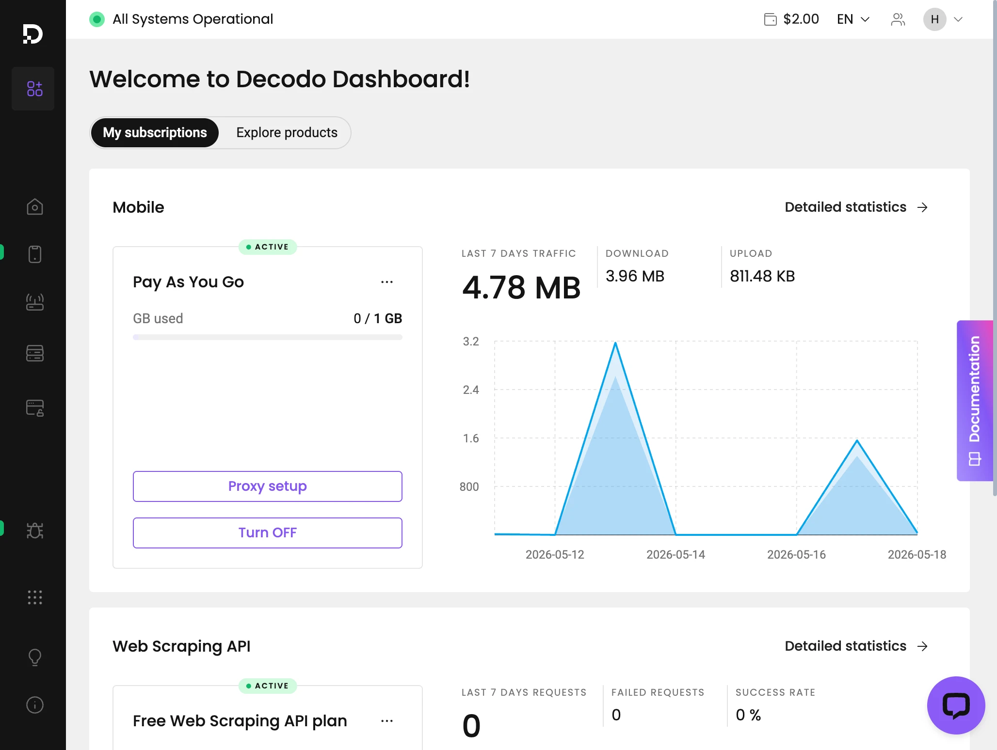Open the router-style proxy icon in sidebar

click(34, 302)
